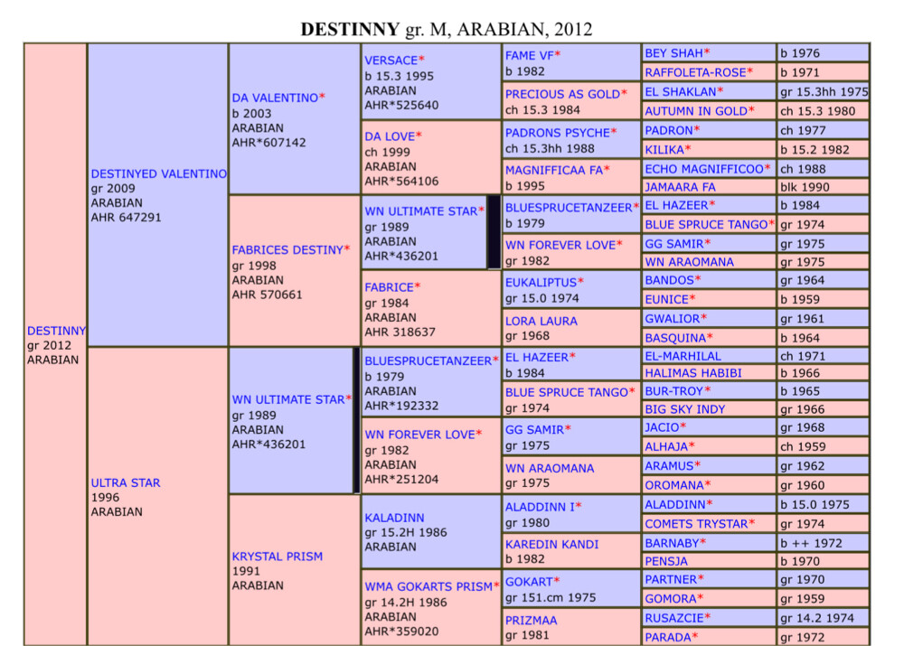Open the ALADDINN I link

point(540,507)
